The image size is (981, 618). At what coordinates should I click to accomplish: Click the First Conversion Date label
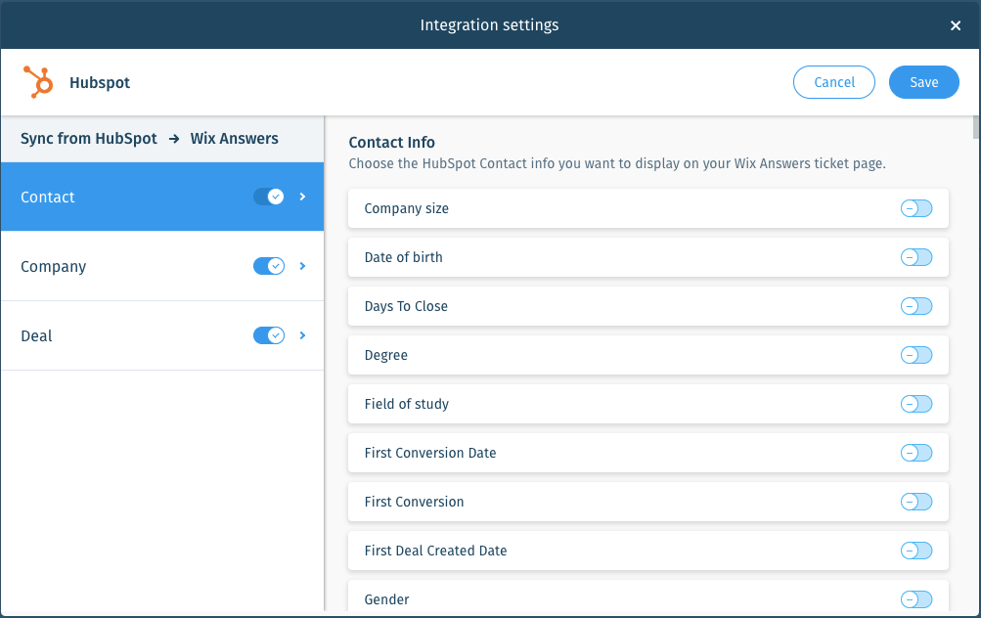pos(430,453)
